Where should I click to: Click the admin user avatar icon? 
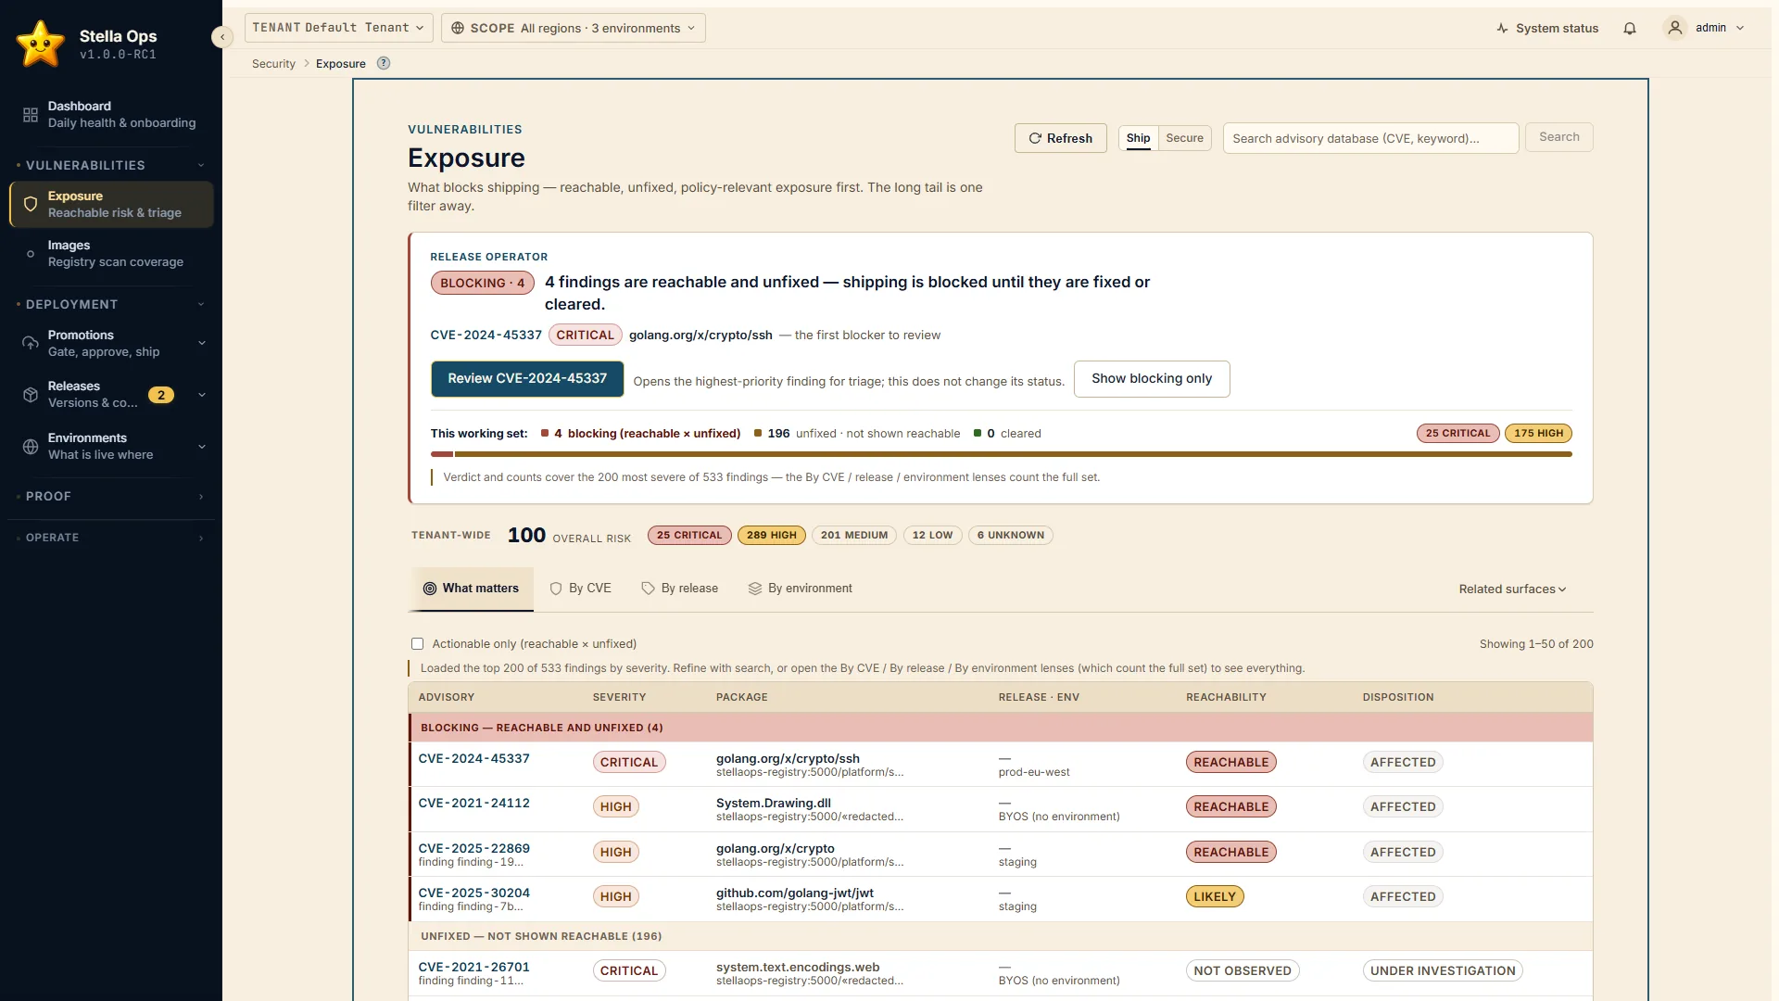[x=1675, y=28]
